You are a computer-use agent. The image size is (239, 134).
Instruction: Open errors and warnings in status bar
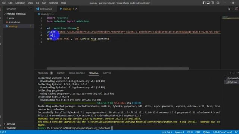tap(3, 132)
